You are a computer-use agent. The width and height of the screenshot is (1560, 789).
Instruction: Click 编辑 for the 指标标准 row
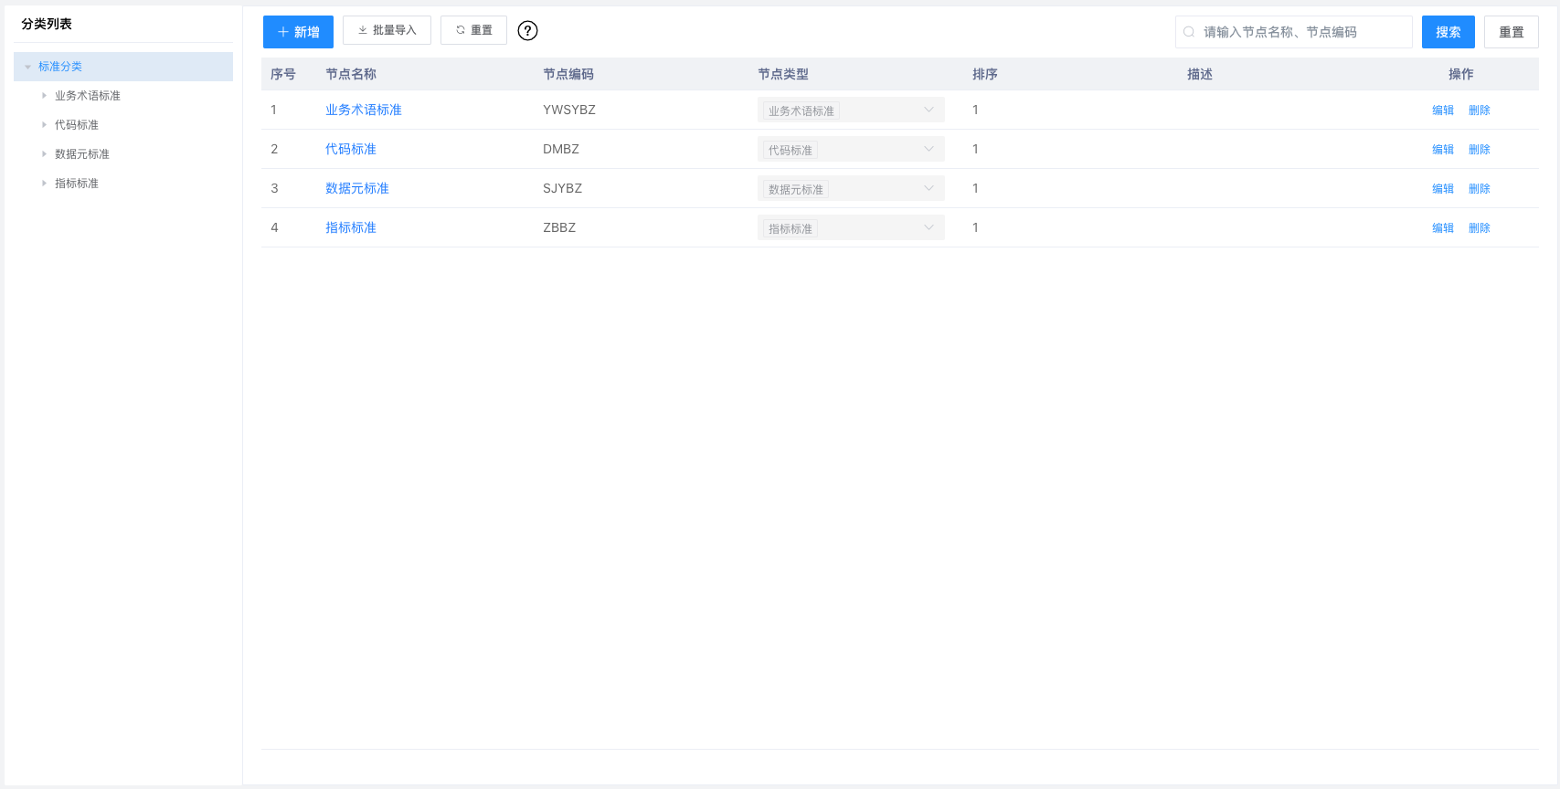1442,228
